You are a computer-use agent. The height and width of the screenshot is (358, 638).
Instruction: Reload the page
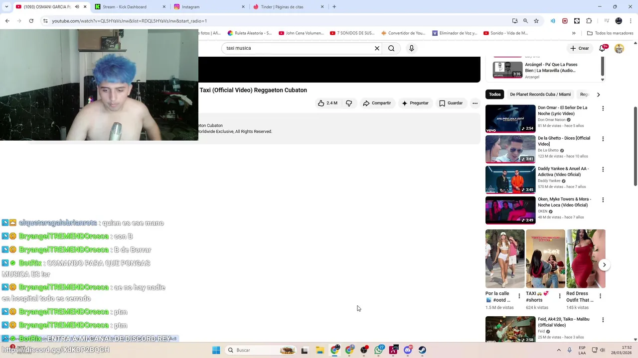point(31,21)
